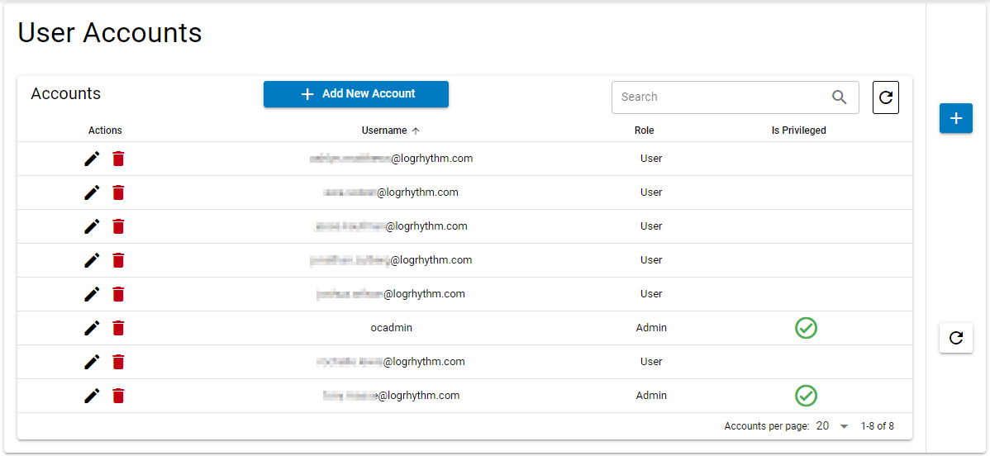Image resolution: width=990 pixels, height=456 pixels.
Task: Click the Is Privileged column header
Action: pyautogui.click(x=798, y=131)
